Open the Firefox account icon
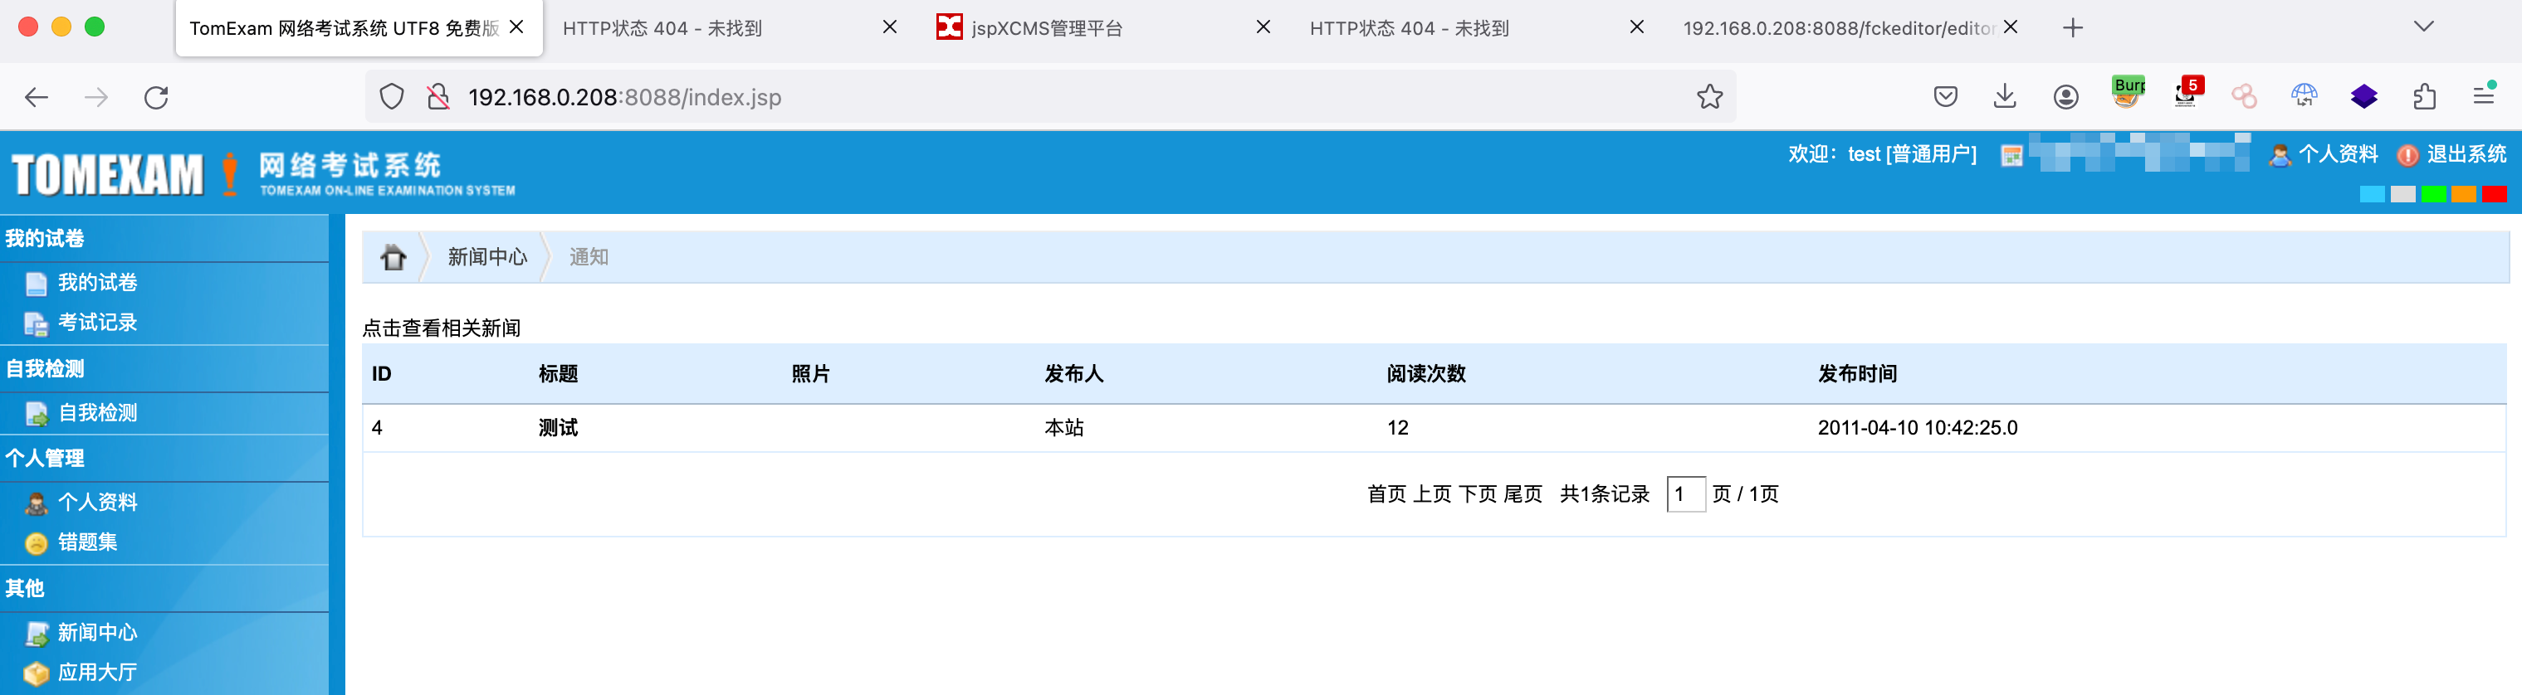The height and width of the screenshot is (695, 2522). tap(2065, 96)
